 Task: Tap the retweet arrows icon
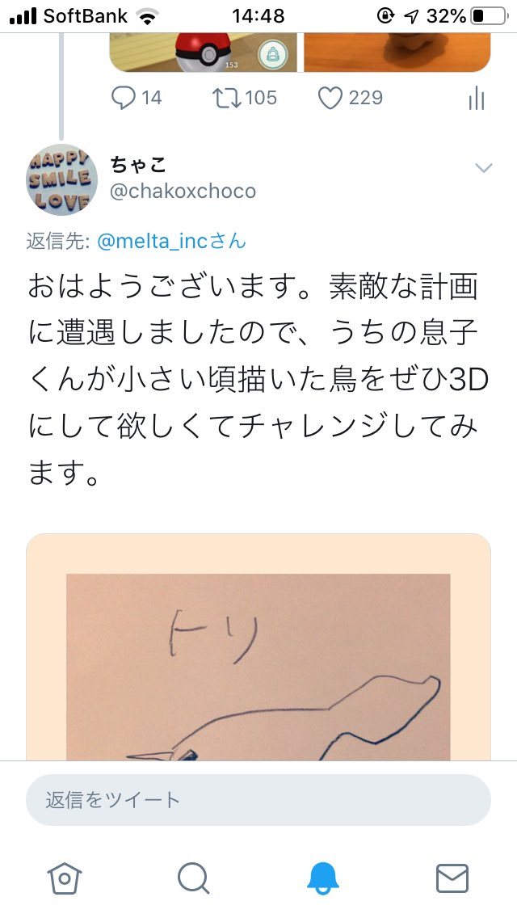(226, 98)
